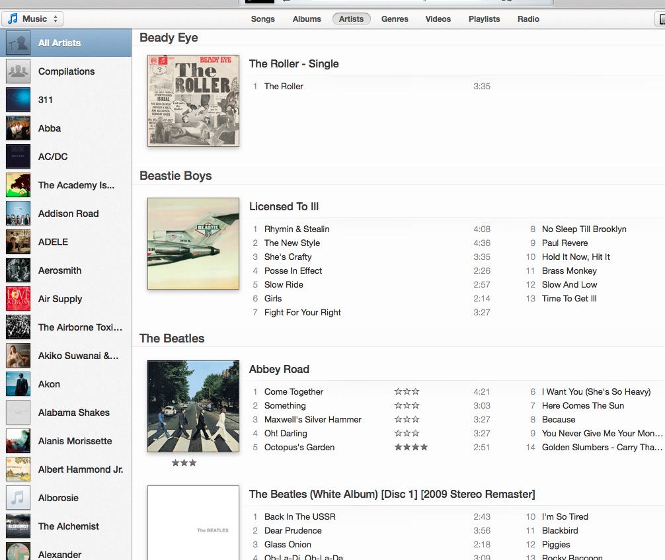Select Abba in the artist list
Image resolution: width=665 pixels, height=560 pixels.
click(x=65, y=128)
